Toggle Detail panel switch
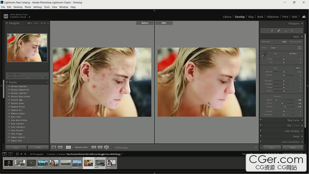 [261, 136]
